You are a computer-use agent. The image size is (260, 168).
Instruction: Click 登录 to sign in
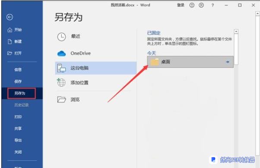181,5
